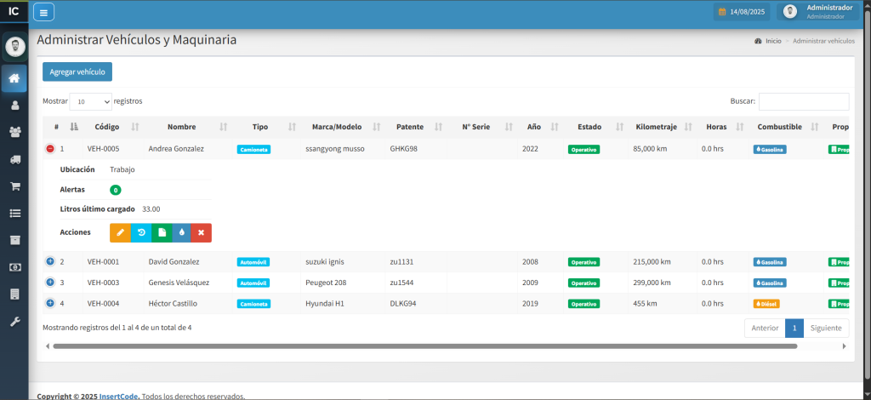Open history with the clock-arrow action icon
This screenshot has width=871, height=400.
(x=140, y=232)
